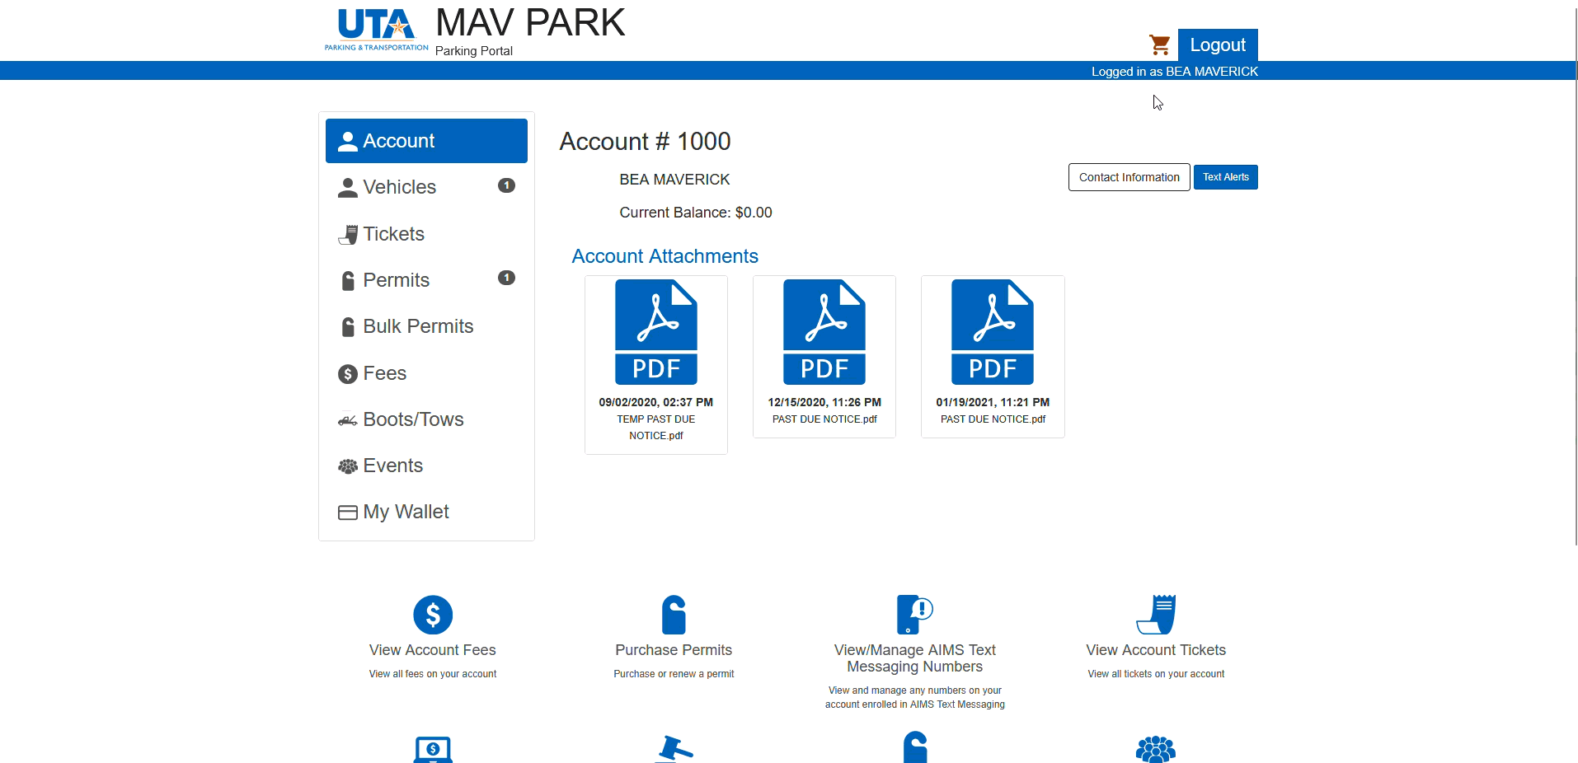The width and height of the screenshot is (1578, 763).
Task: Select Boots/Tows in the sidebar
Action: 413,419
